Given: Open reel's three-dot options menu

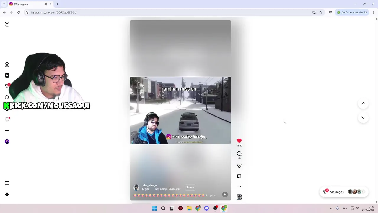Looking at the screenshot, I should (239, 187).
